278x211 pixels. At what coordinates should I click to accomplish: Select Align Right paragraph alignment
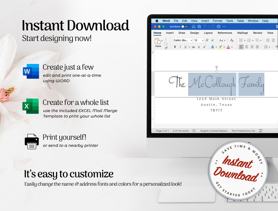252,47
